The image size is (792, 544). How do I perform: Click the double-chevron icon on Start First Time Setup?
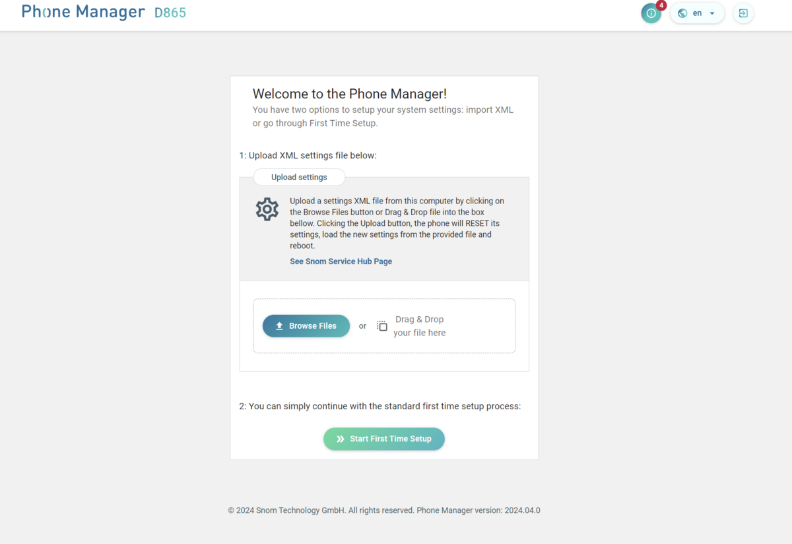pos(341,439)
